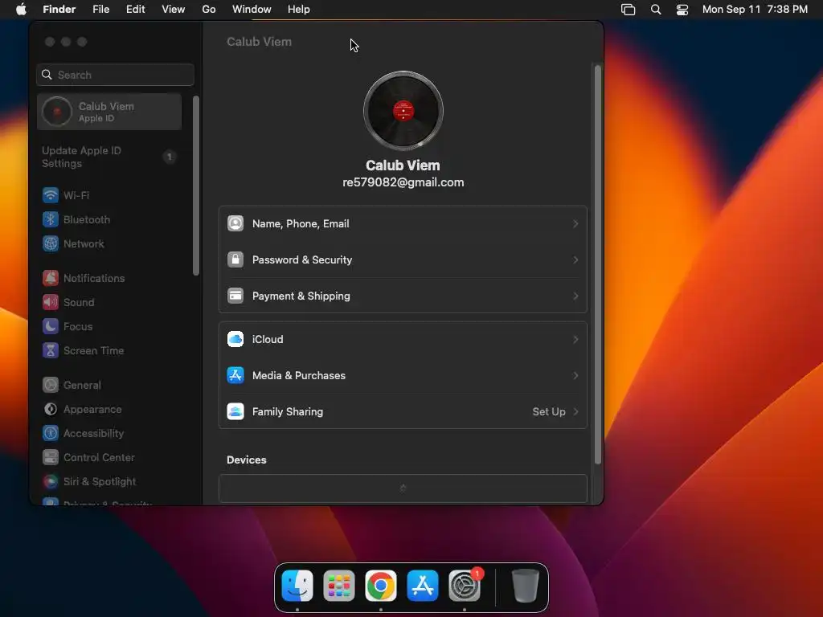Open the Accessibility icon
Viewport: 823px width, 617px height.
pyautogui.click(x=51, y=433)
